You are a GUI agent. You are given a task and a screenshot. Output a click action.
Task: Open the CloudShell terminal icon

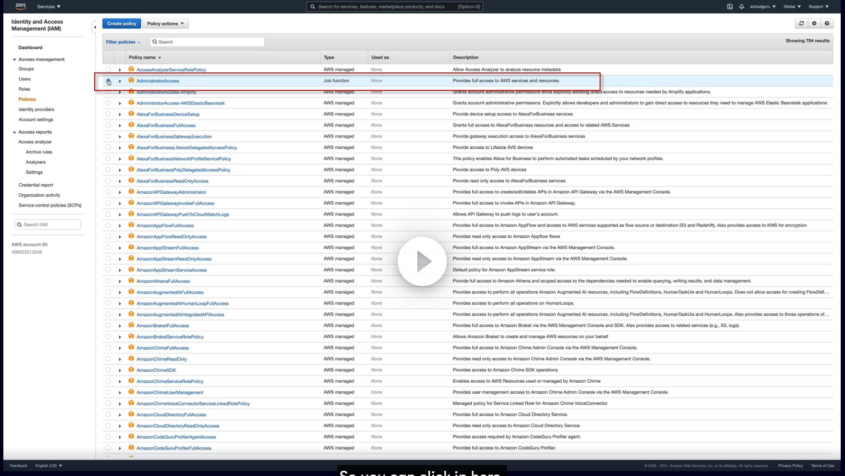click(730, 7)
